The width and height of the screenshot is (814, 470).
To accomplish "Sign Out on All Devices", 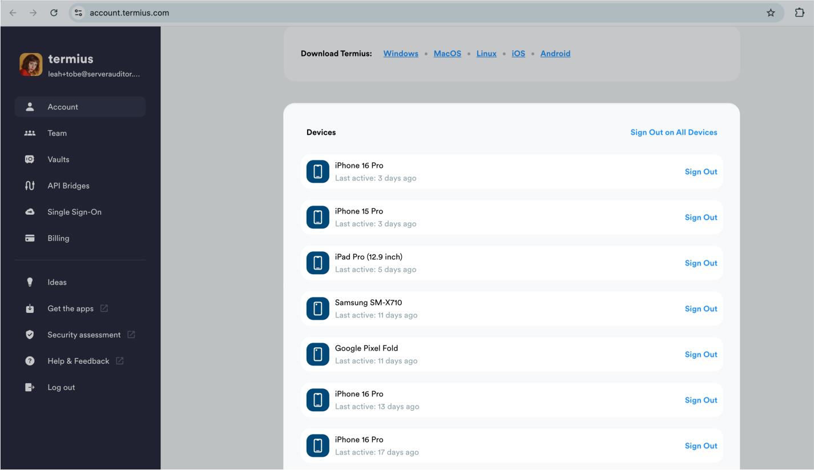I will click(674, 132).
